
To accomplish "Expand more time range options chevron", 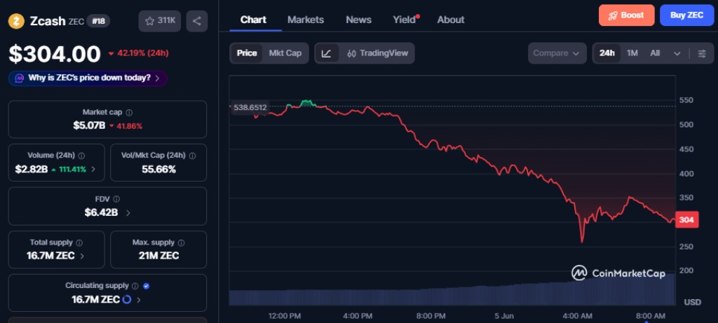I will (677, 53).
